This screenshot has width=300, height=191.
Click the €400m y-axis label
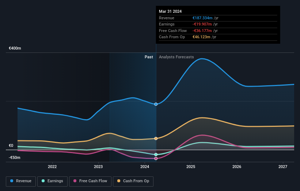coord(15,48)
